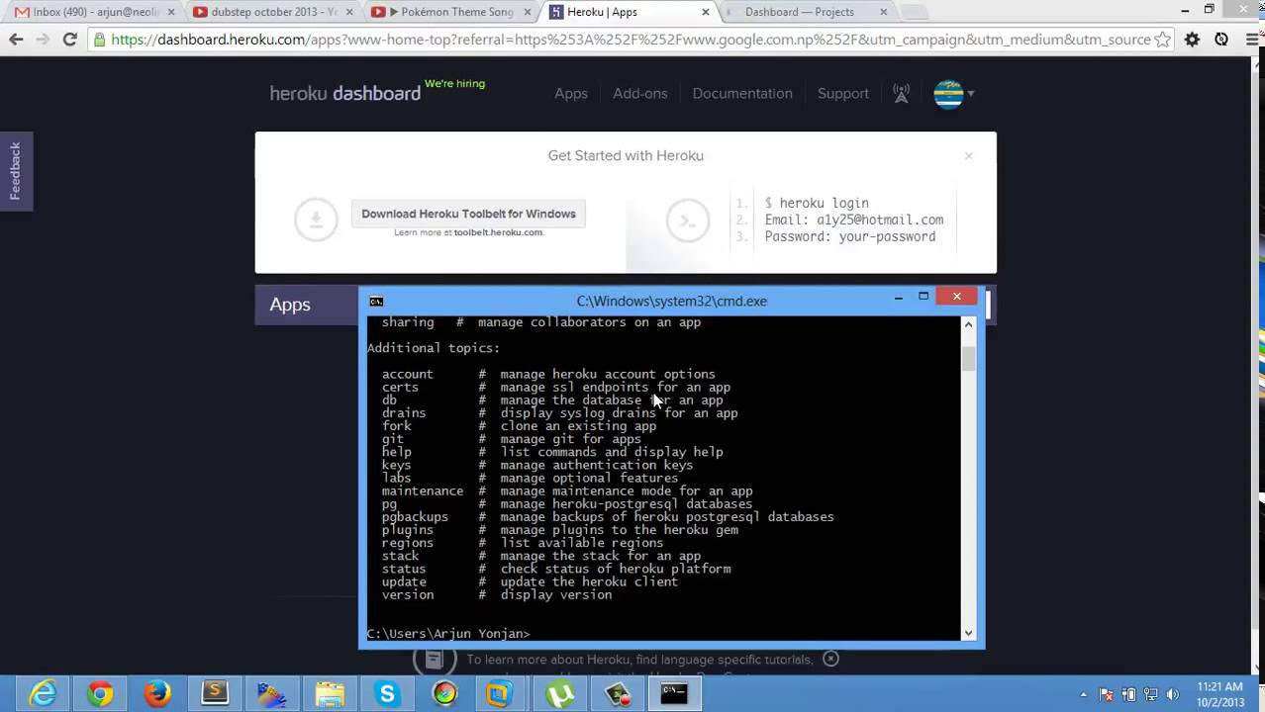Close the Gmail Inbox tab
Screen dimensions: 1265x712
pyautogui.click(x=170, y=12)
